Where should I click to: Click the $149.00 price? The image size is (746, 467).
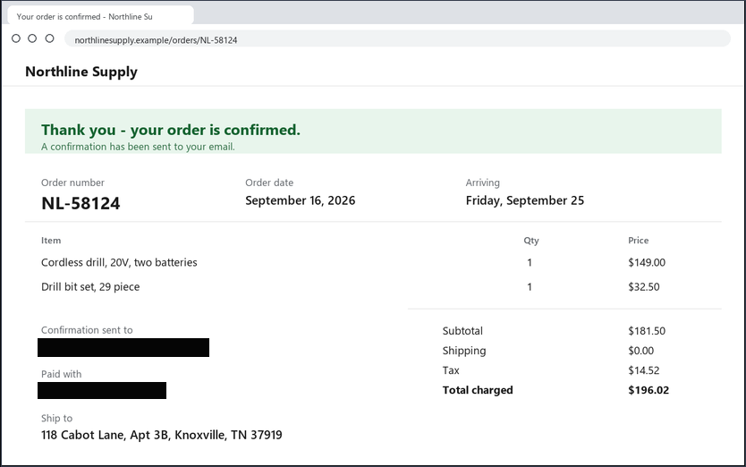[x=647, y=262]
